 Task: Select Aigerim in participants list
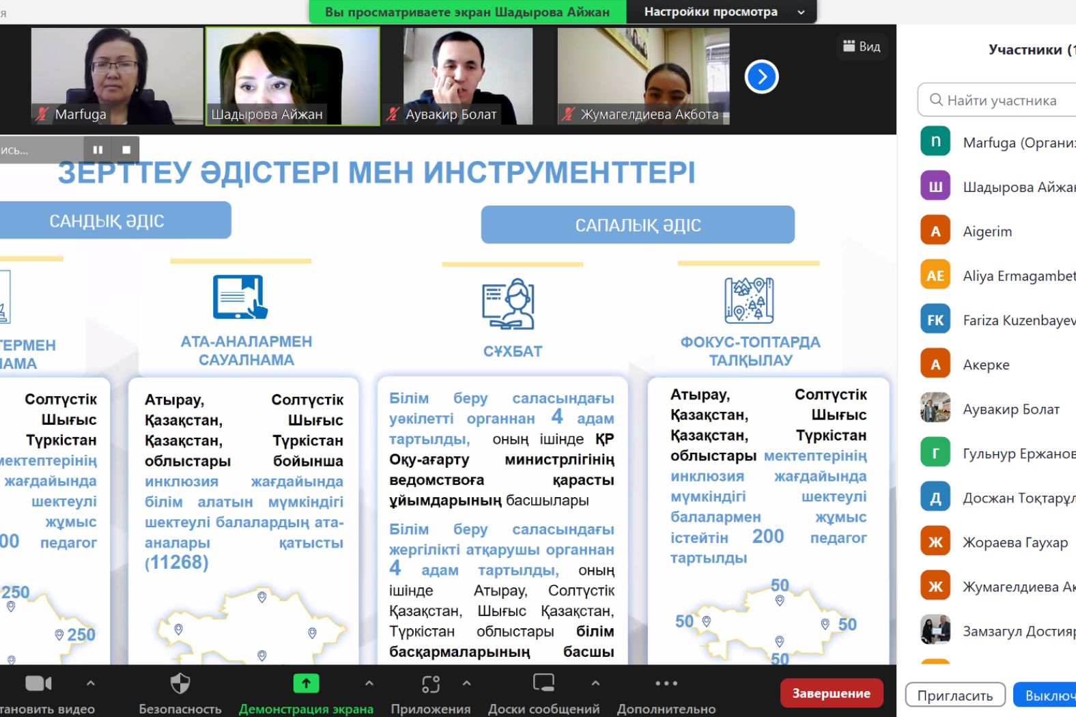tap(987, 231)
